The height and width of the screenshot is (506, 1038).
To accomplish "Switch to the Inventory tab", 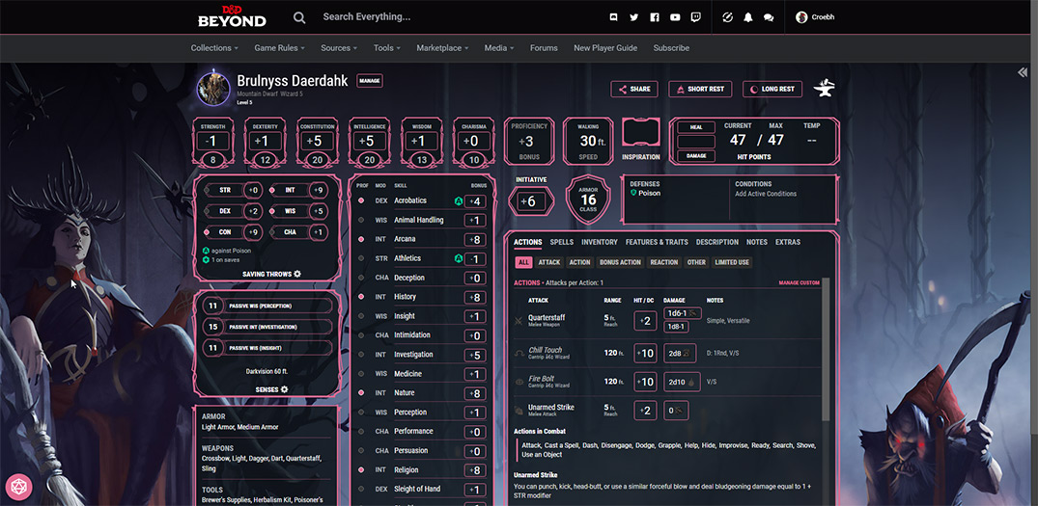I will click(x=599, y=242).
